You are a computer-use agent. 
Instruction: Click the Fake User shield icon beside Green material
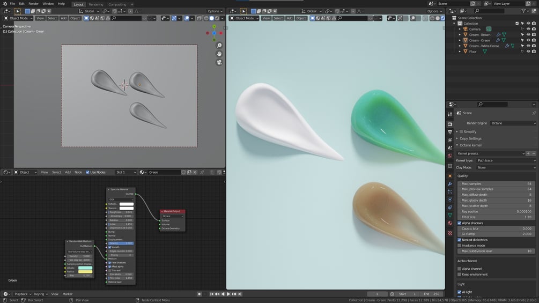(x=183, y=172)
